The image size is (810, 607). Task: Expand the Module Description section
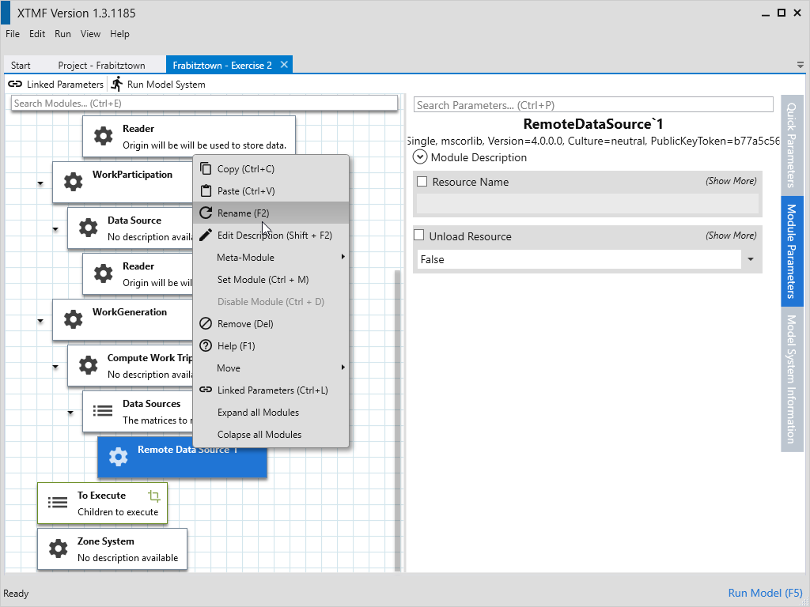(420, 157)
